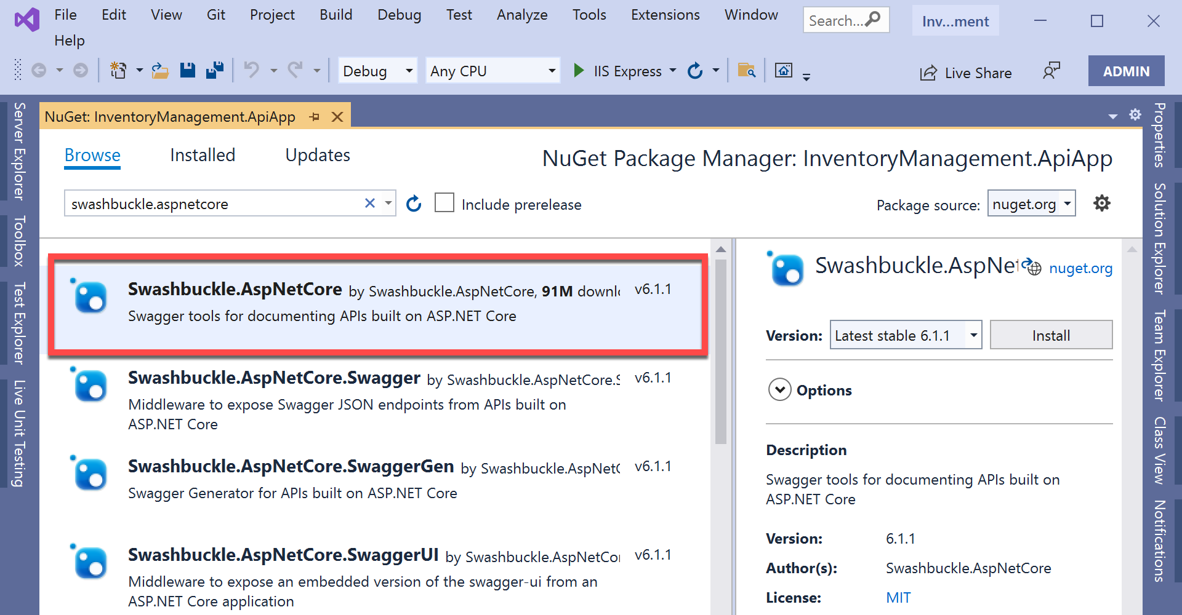Open the MIT license link
The width and height of the screenshot is (1182, 615).
(898, 597)
